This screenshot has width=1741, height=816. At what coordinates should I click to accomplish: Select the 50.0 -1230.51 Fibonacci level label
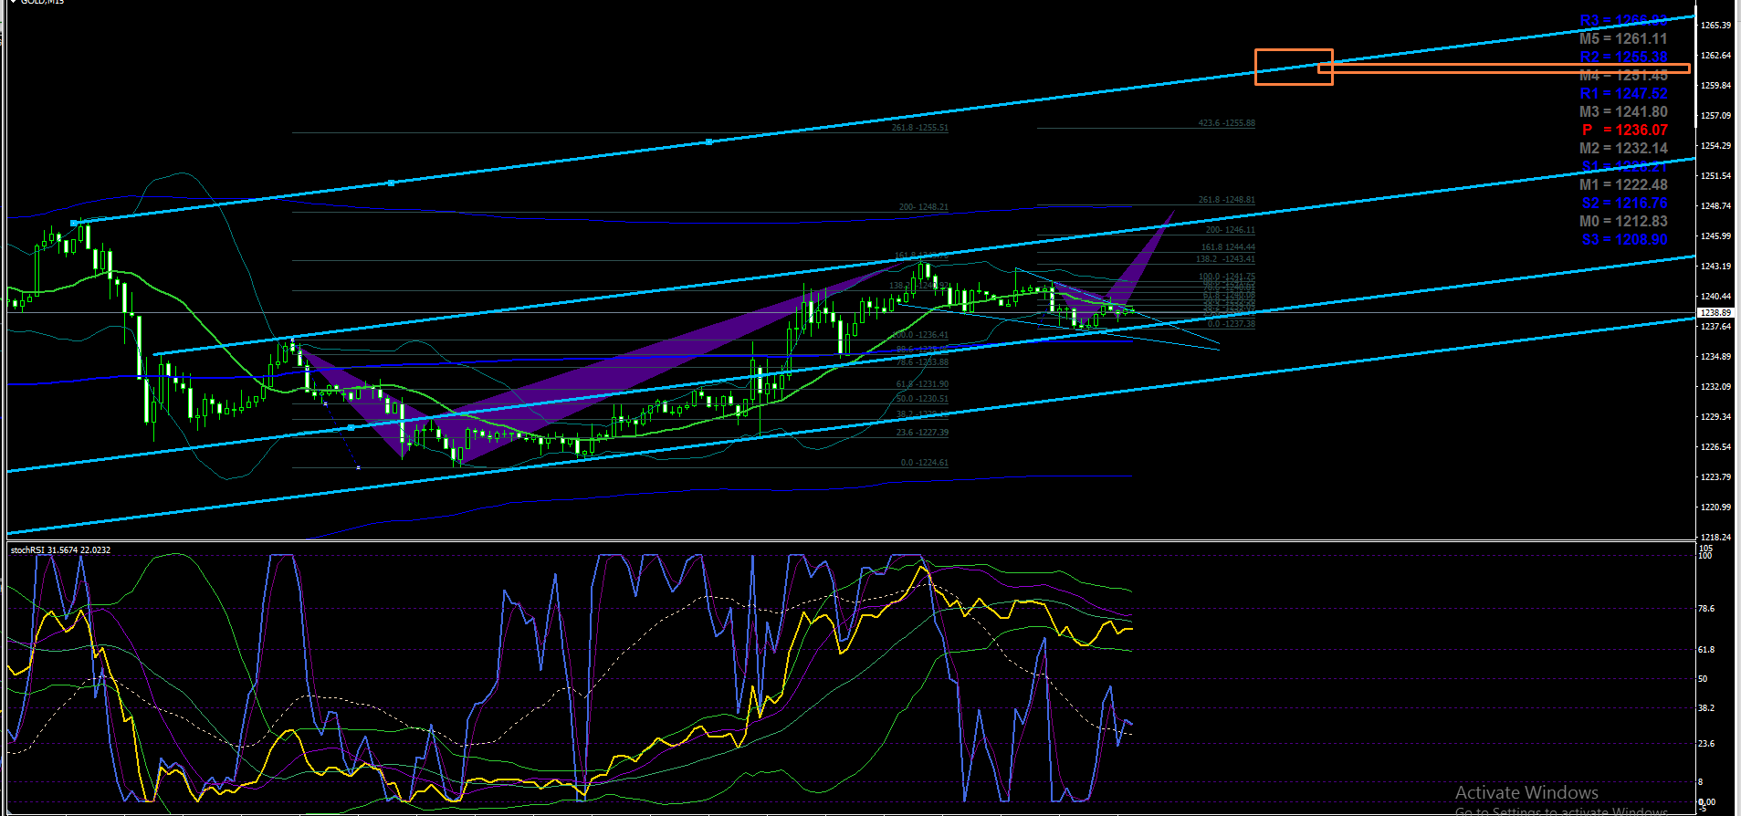[x=922, y=399]
